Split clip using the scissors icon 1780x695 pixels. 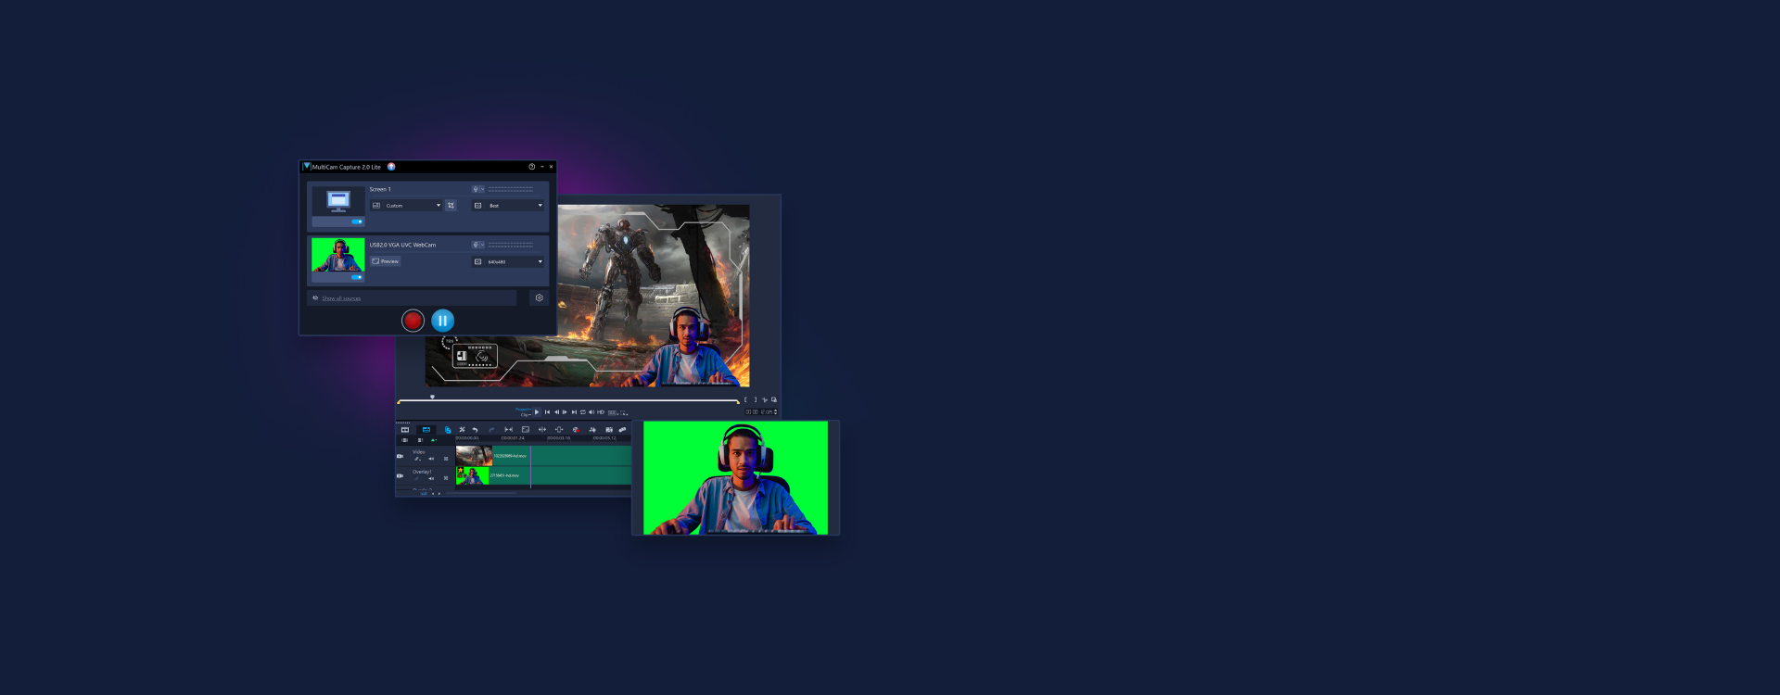click(765, 399)
